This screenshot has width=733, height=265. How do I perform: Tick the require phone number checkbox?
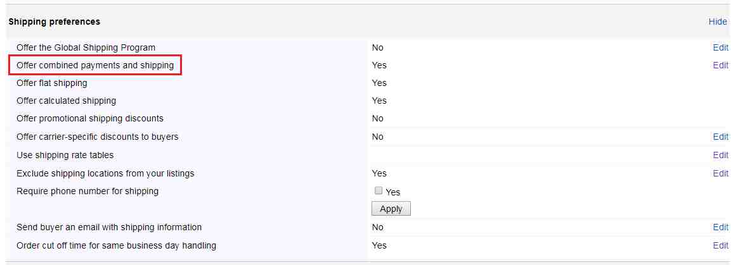(379, 191)
